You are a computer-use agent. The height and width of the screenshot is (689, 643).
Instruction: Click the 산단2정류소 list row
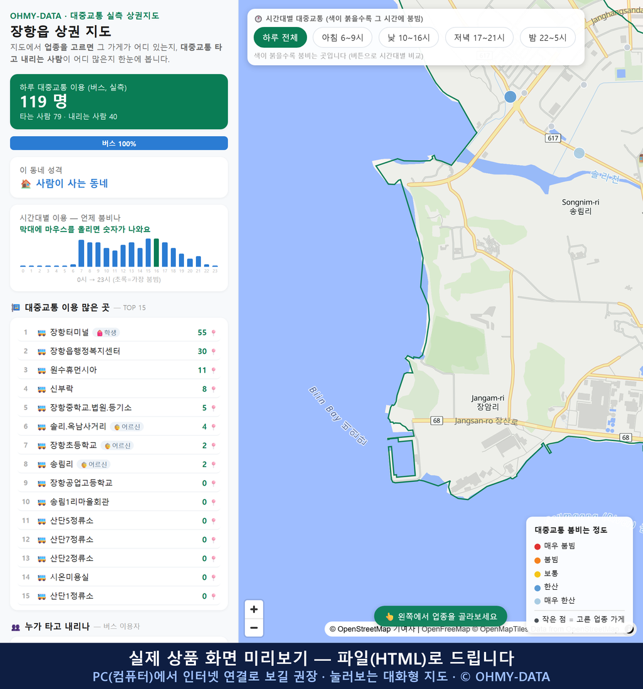point(119,558)
